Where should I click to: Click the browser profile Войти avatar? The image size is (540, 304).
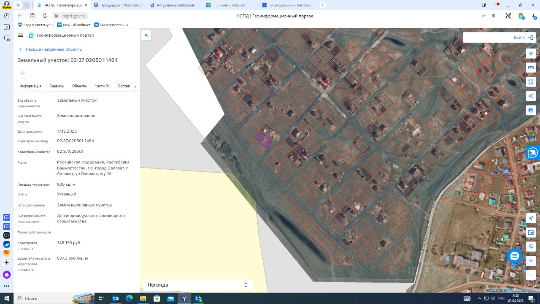pos(7,5)
